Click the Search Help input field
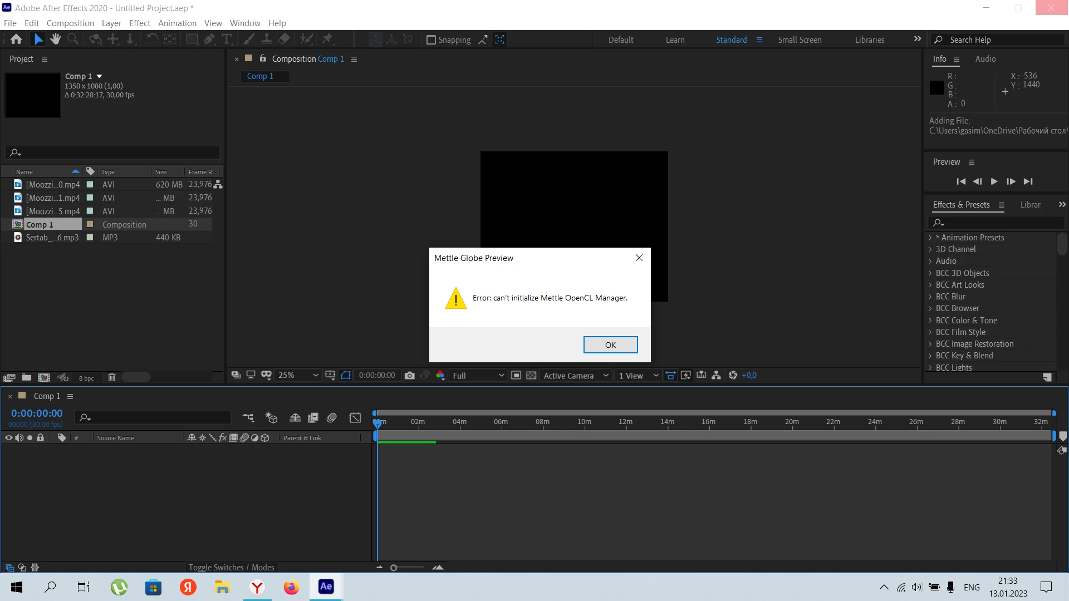Screen dimensions: 1069x601 [1002, 40]
